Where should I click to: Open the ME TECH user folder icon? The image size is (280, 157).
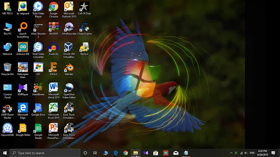(7, 9)
